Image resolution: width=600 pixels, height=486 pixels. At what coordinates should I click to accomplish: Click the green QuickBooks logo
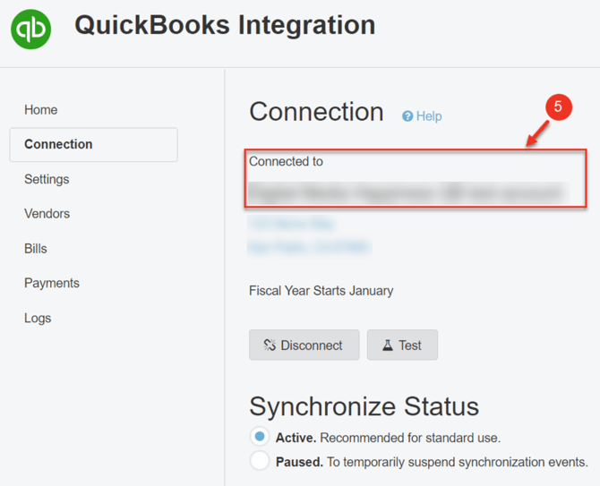tap(31, 30)
